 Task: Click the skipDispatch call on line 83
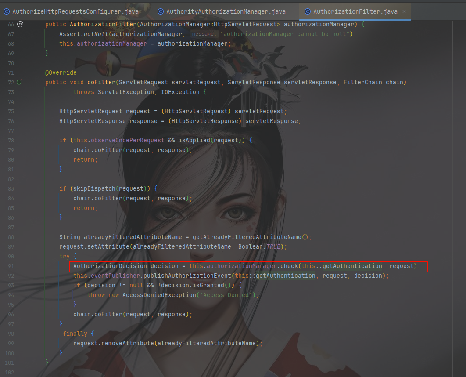[x=94, y=188]
